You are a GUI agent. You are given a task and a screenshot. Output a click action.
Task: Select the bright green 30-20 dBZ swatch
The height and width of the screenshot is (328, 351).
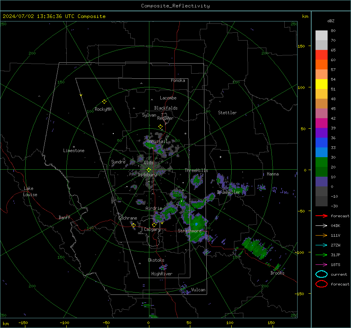coord(321,162)
